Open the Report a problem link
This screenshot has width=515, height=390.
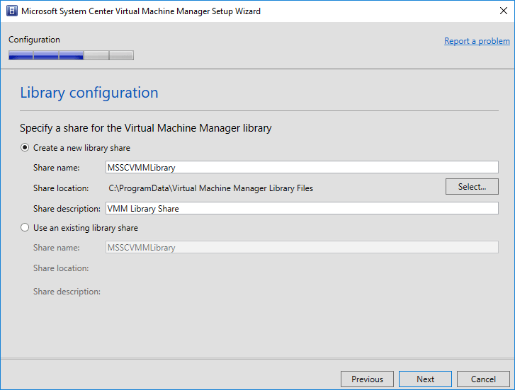pos(477,41)
